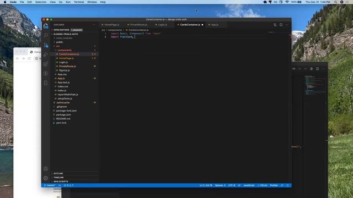The width and height of the screenshot is (353, 198).
Task: Expand the node_modules folder
Action: [64, 38]
